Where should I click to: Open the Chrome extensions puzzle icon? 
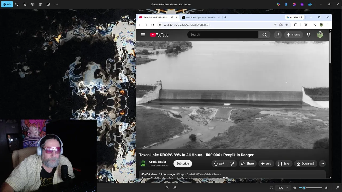(x=296, y=25)
